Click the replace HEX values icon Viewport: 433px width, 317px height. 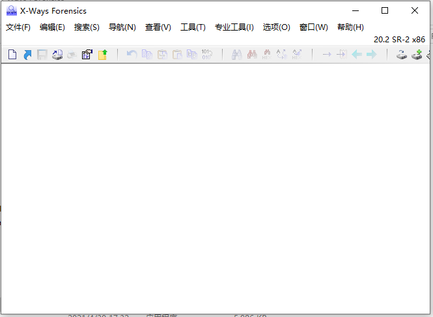297,55
